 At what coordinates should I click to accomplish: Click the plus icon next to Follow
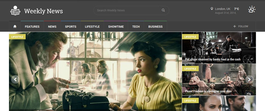tap(234, 26)
